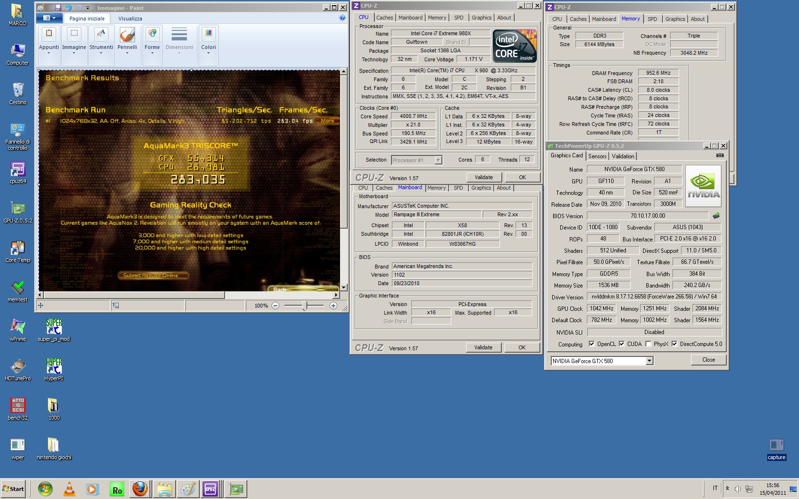Screen dimensions: 799x499
Task: Open super_pi_mod desktop shortcut
Action: [x=54, y=330]
